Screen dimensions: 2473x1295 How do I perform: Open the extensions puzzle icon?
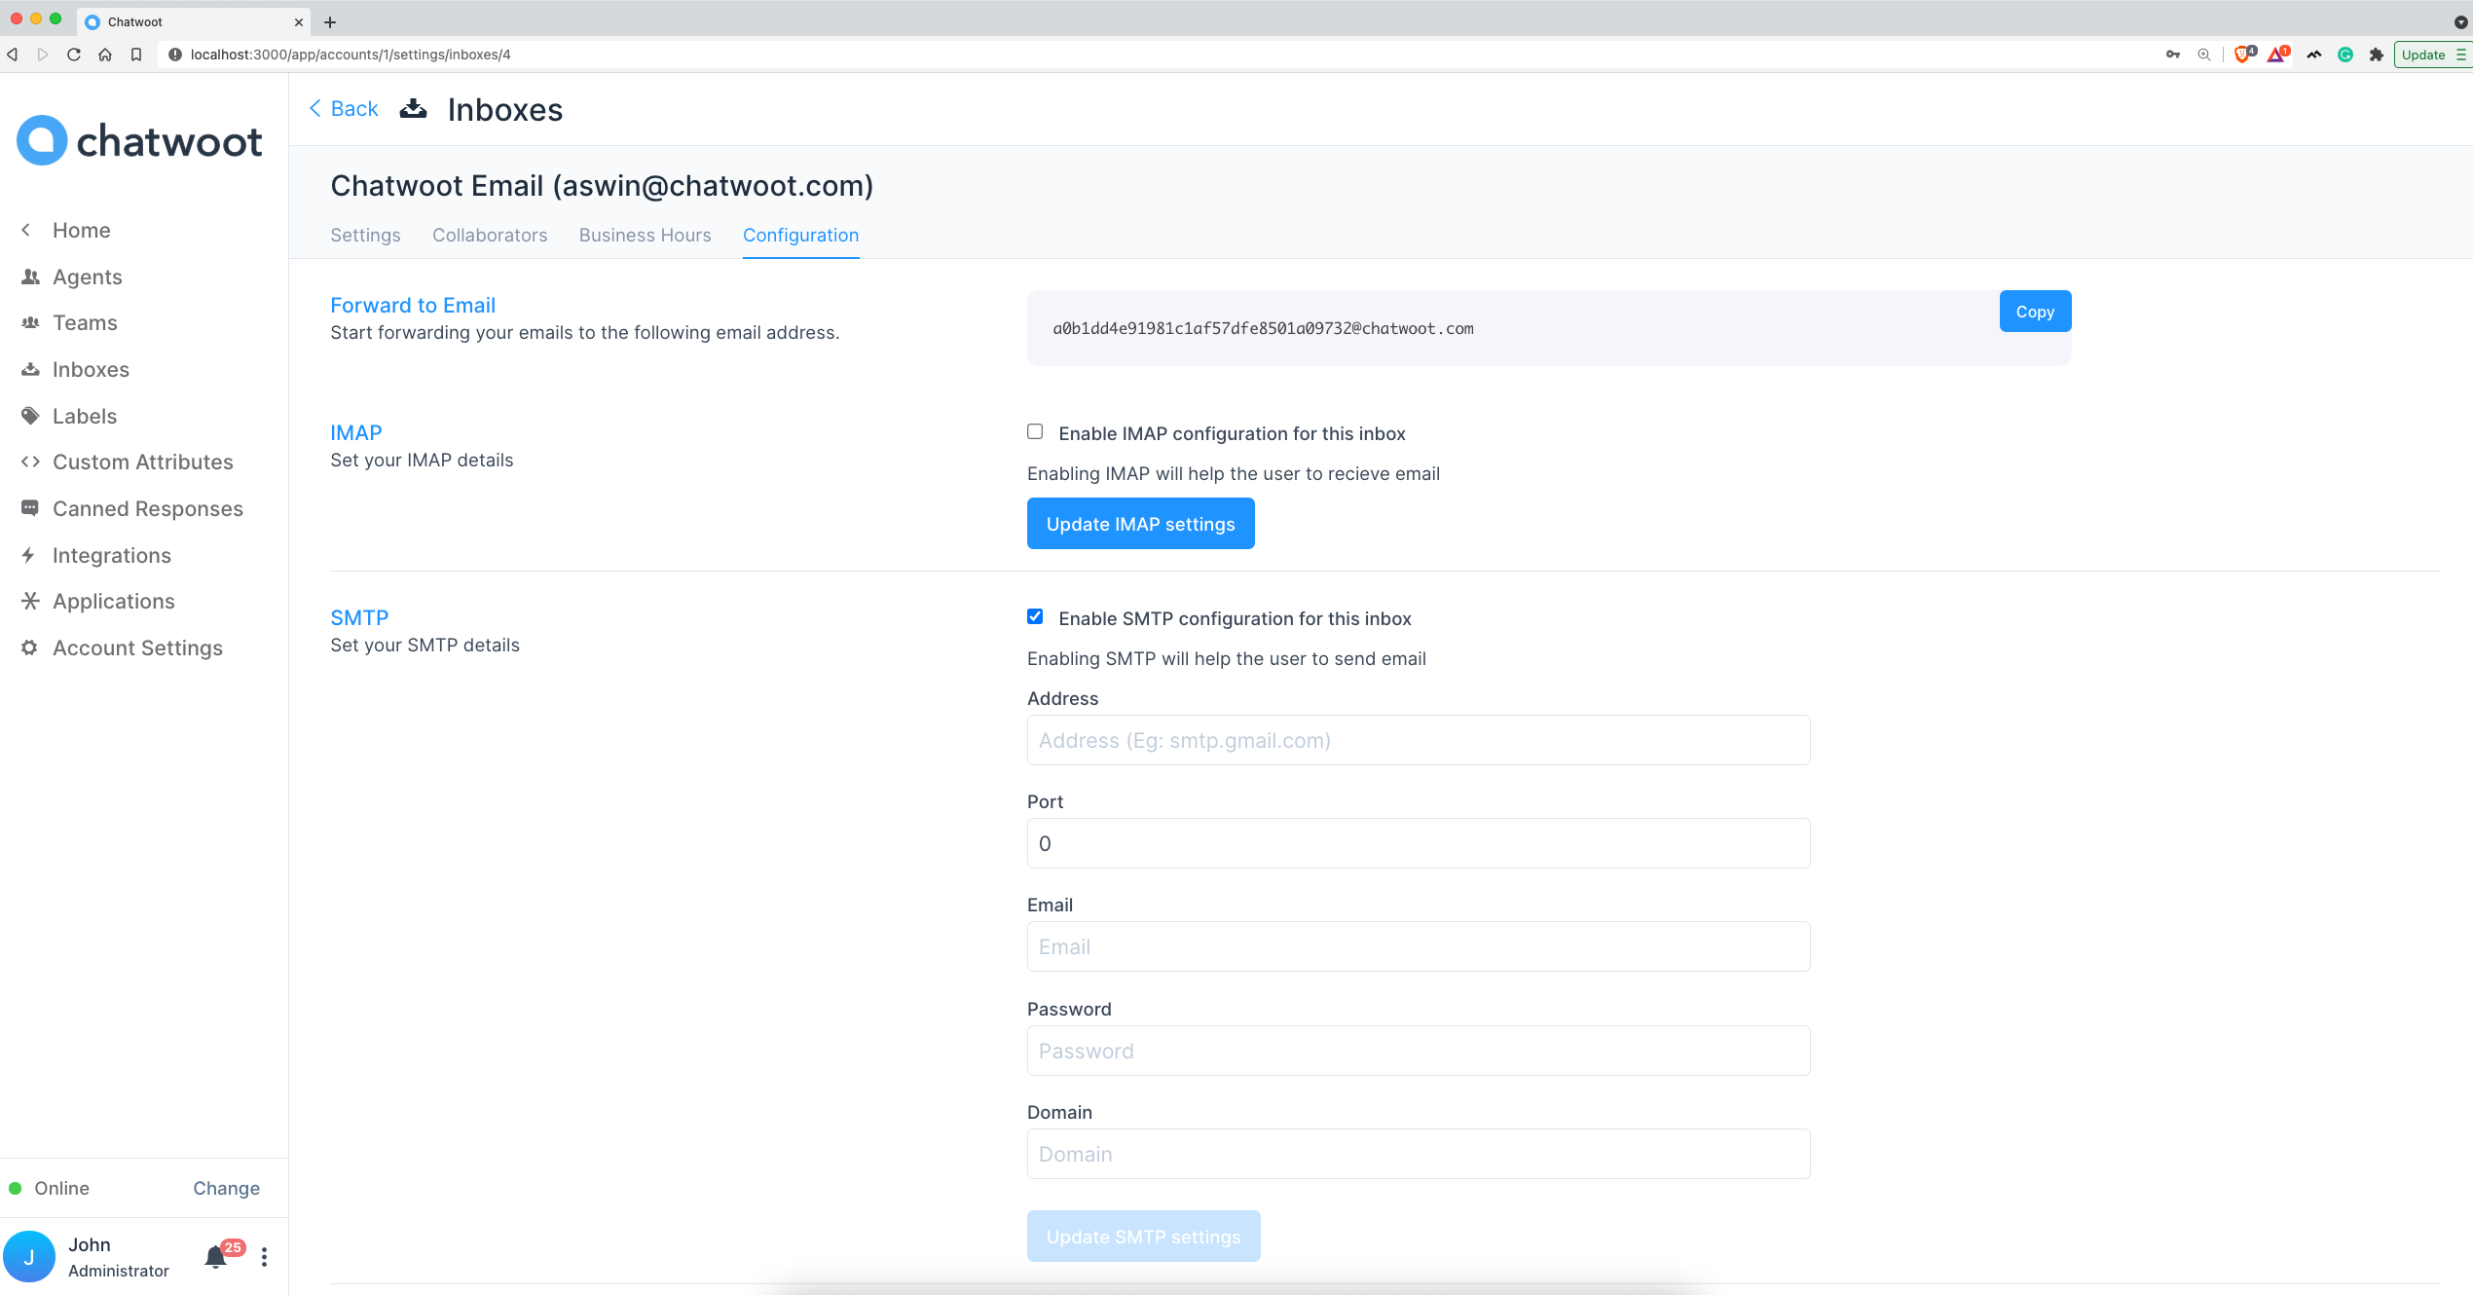pyautogui.click(x=2377, y=55)
